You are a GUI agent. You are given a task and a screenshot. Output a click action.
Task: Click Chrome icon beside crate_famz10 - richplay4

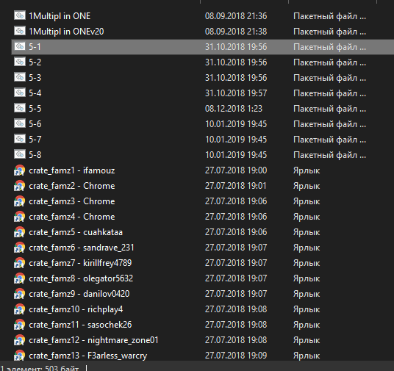(x=19, y=309)
